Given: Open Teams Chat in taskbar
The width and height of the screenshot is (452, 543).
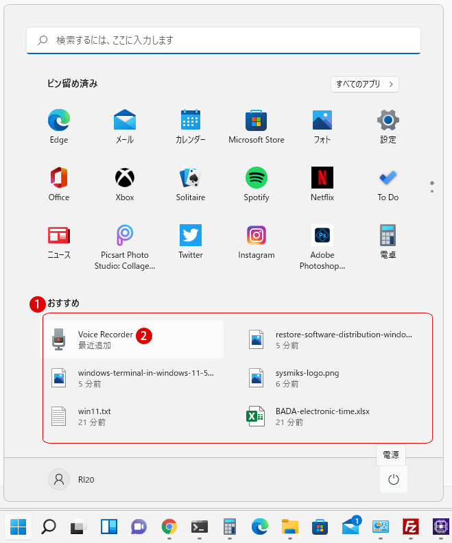Looking at the screenshot, I should point(139,527).
